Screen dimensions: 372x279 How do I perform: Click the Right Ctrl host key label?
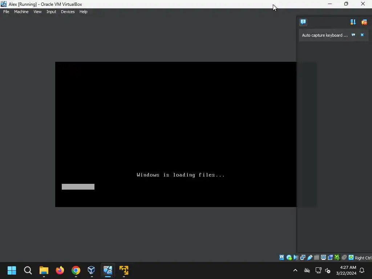tap(363, 258)
